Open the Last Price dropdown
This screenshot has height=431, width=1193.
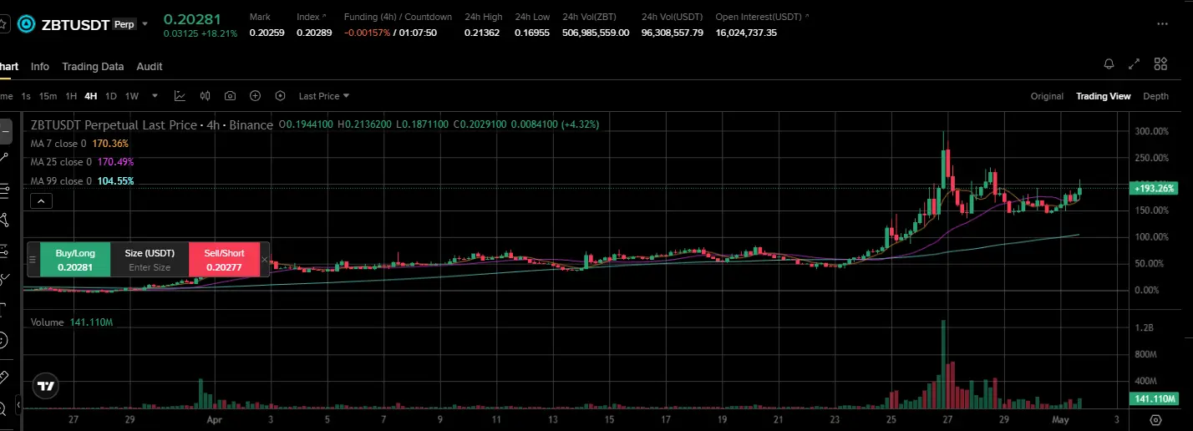click(324, 96)
